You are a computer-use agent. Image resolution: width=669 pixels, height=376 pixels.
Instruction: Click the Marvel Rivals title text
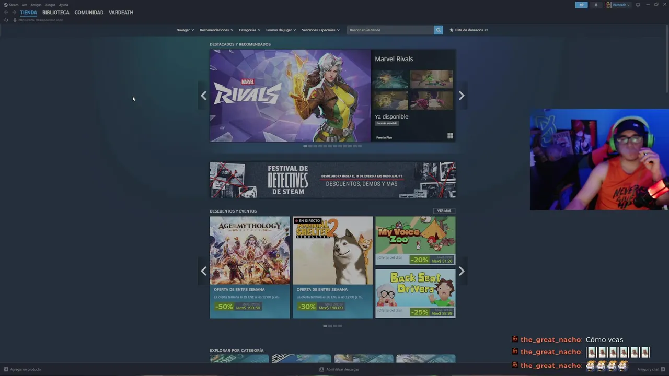394,59
